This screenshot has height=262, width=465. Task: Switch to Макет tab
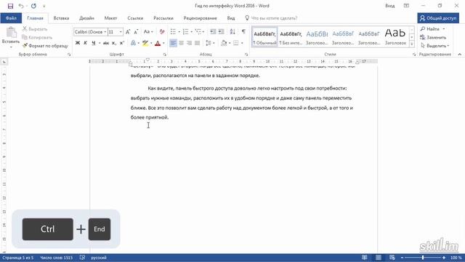[110, 18]
